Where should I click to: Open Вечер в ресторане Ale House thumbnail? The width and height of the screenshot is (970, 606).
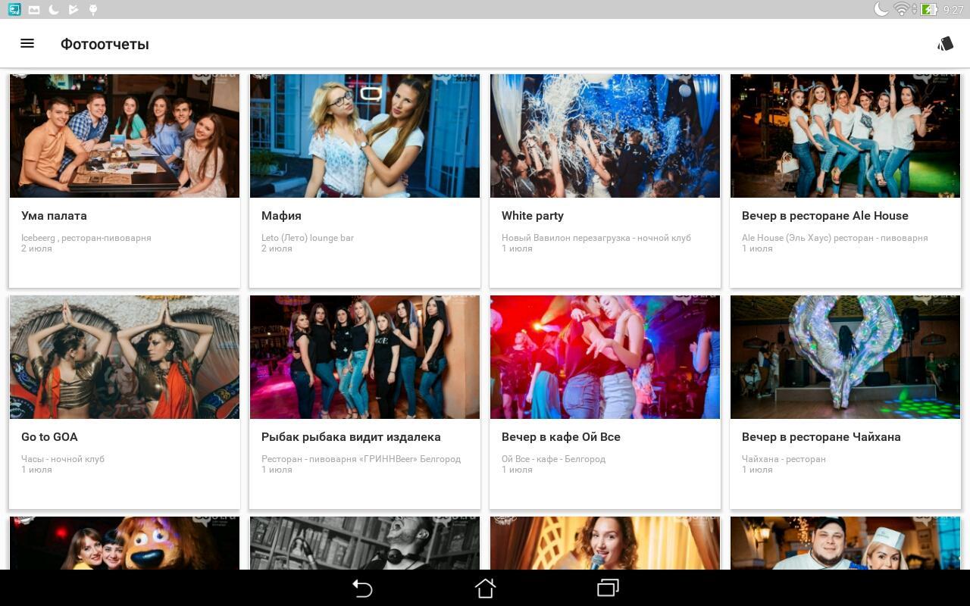coord(845,136)
